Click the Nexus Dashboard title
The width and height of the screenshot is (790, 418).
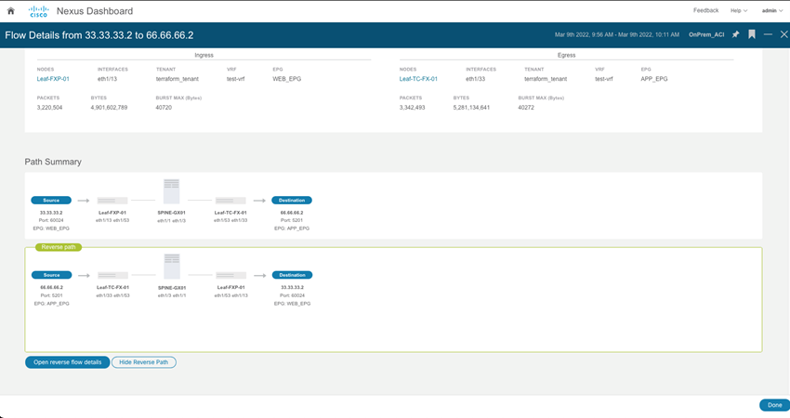[x=94, y=11]
